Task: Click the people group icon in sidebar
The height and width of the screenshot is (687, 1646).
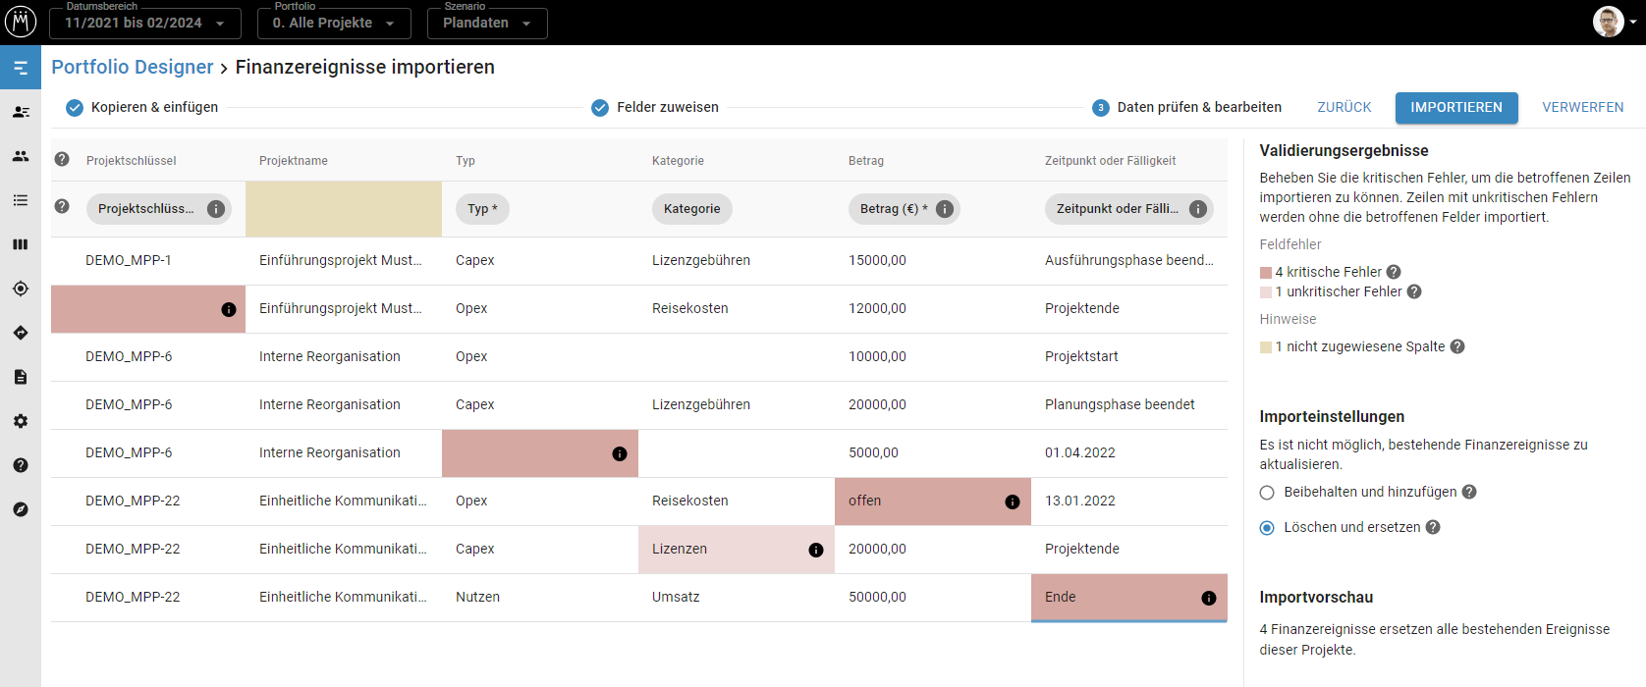Action: point(21,156)
